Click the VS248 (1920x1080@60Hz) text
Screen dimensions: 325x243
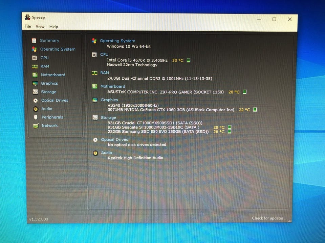coord(133,105)
